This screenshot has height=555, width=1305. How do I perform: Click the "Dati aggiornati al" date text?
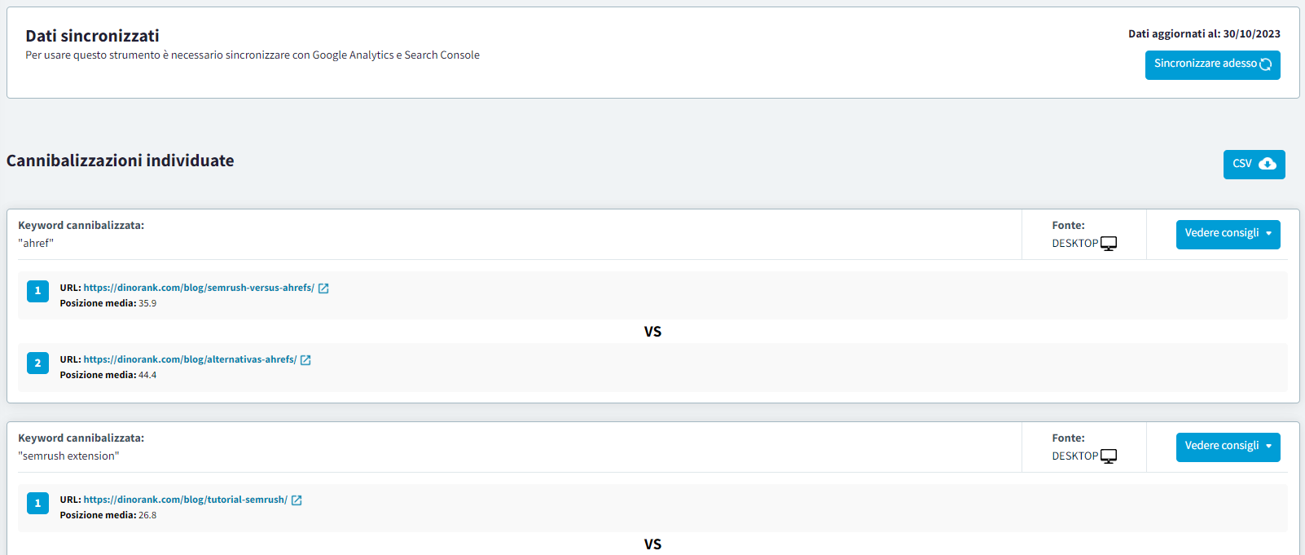[x=1203, y=34]
